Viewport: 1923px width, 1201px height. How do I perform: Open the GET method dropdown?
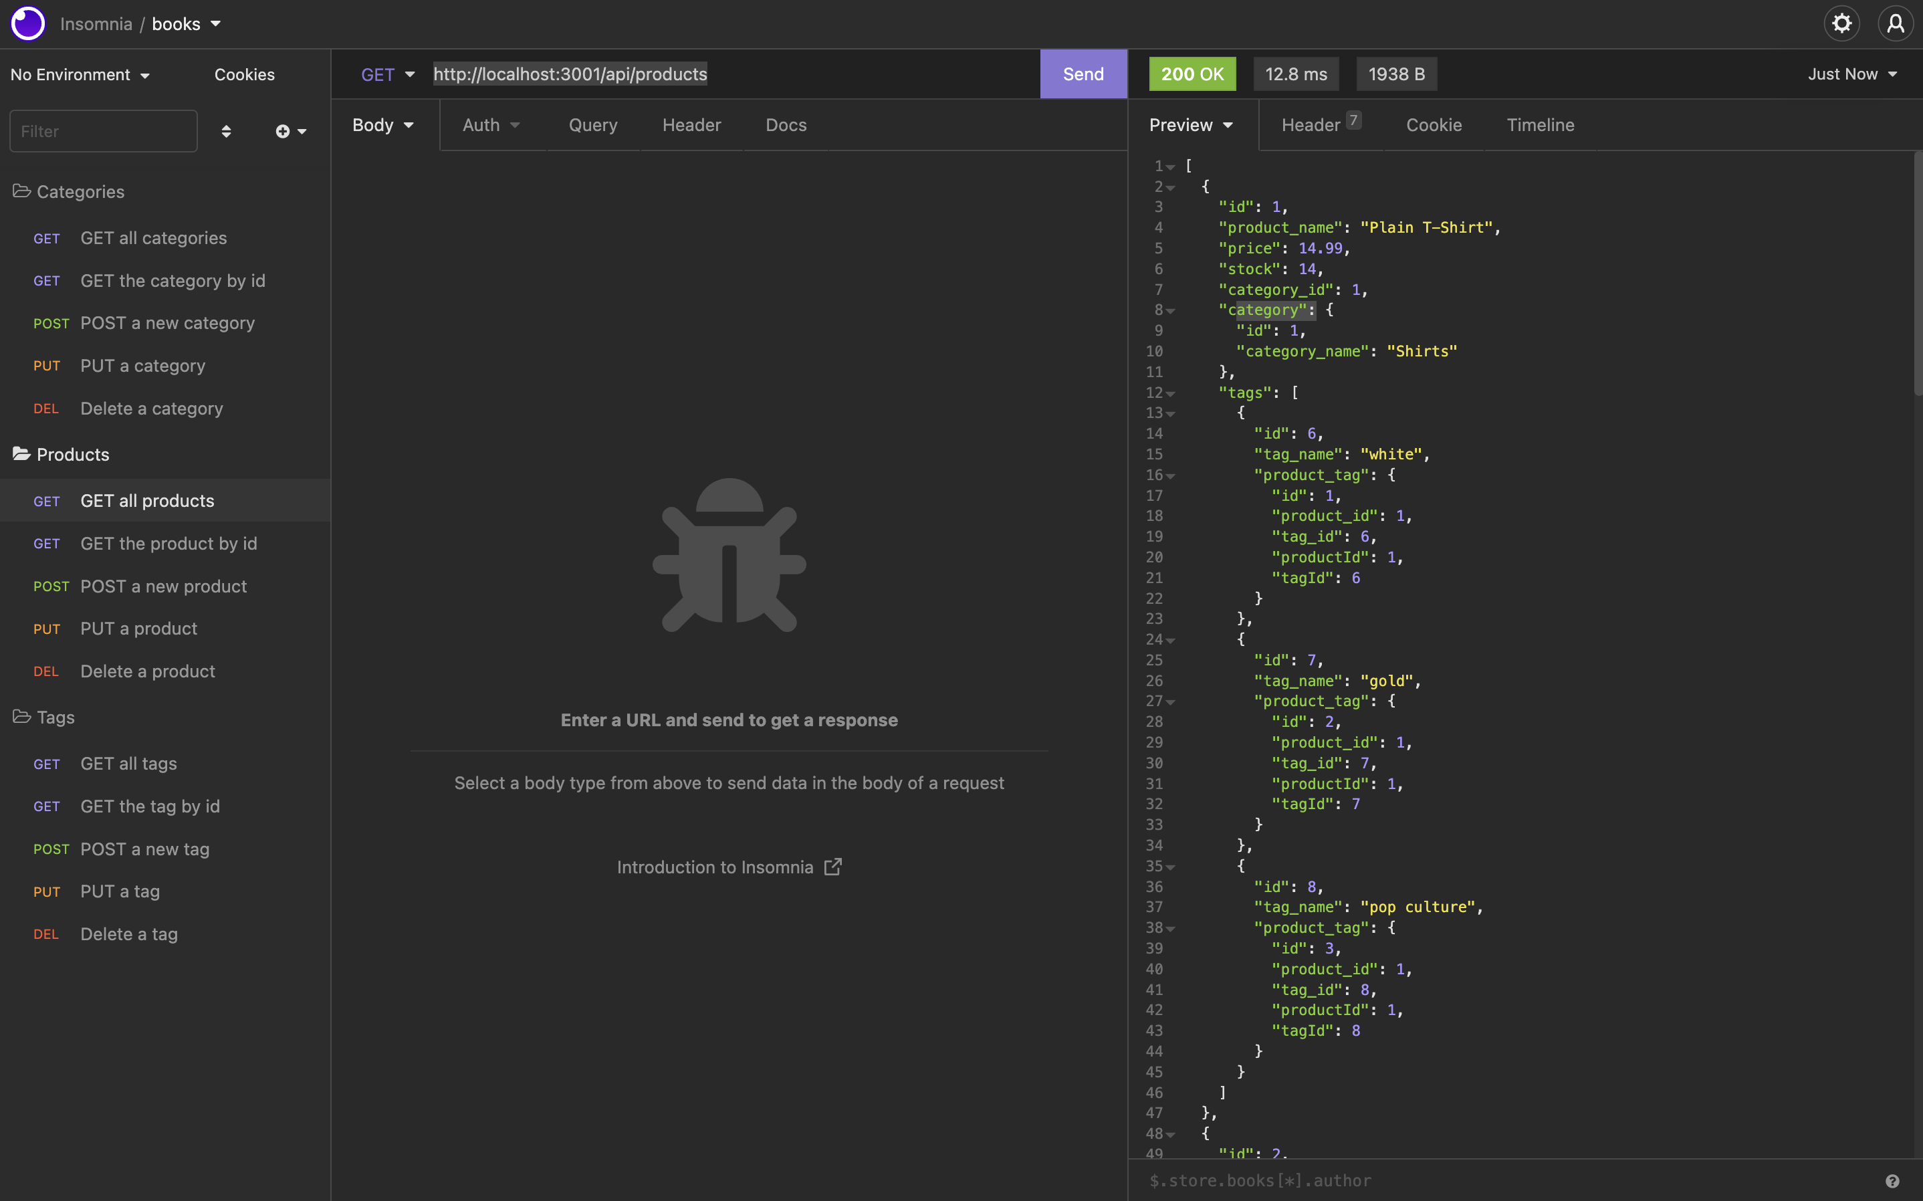388,74
